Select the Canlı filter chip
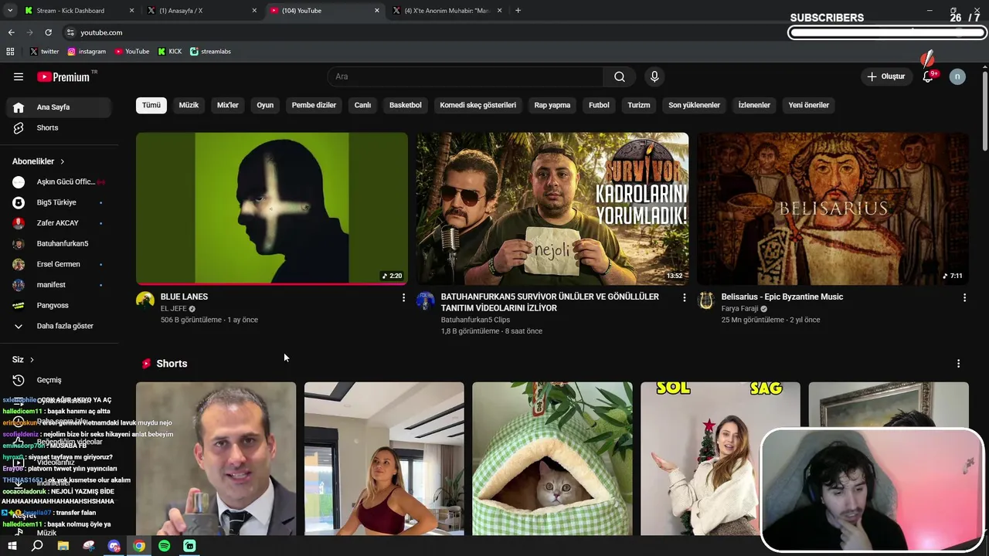The image size is (989, 556). point(362,105)
